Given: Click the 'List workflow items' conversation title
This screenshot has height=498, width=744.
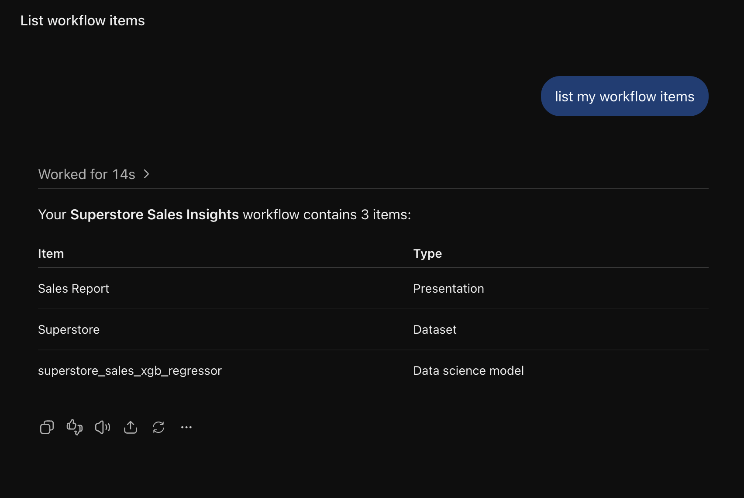Looking at the screenshot, I should 83,21.
